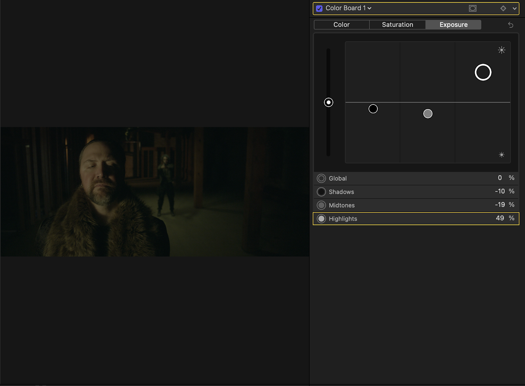Disable the Color Board 1 checkbox
525x386 pixels.
tap(319, 9)
